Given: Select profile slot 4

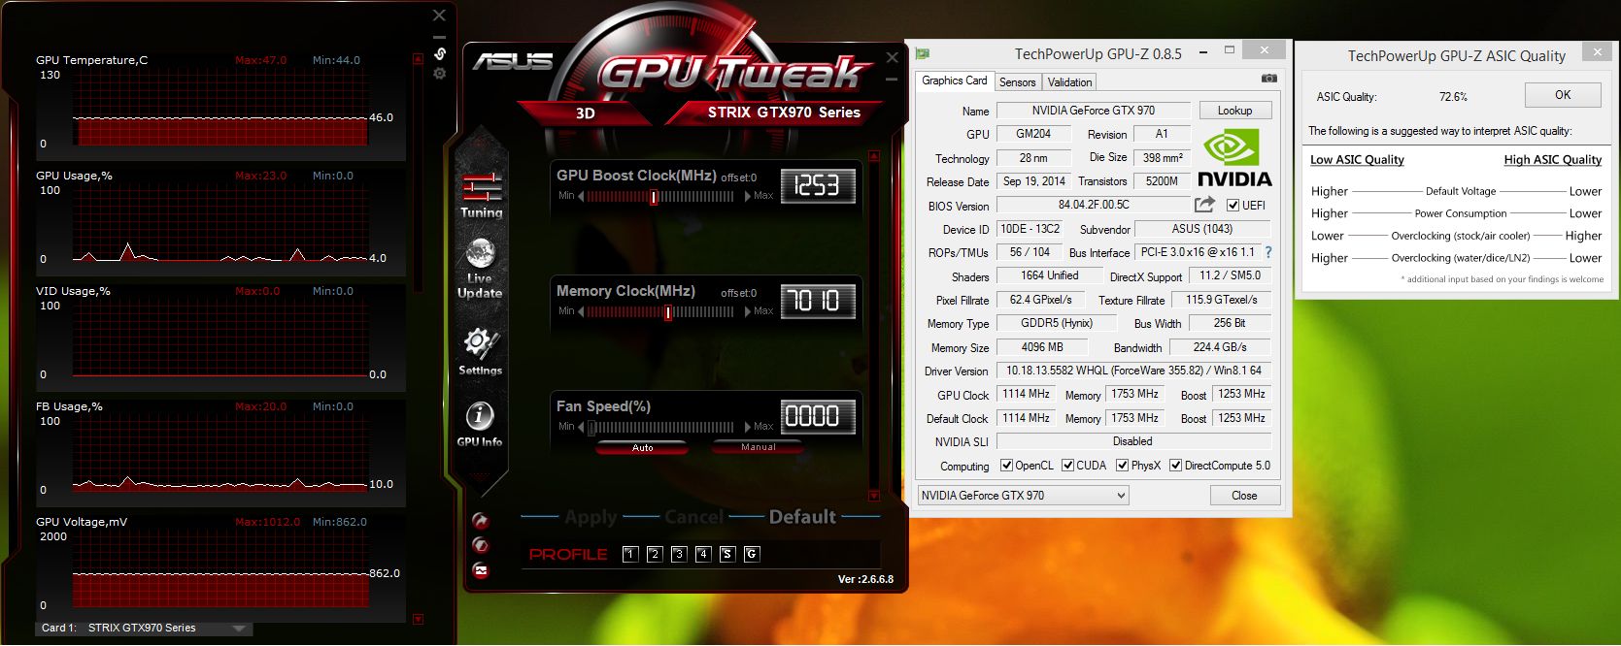Looking at the screenshot, I should 703,554.
